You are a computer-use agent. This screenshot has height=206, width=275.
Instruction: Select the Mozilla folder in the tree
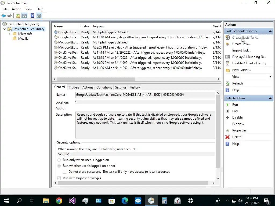tap(23, 39)
